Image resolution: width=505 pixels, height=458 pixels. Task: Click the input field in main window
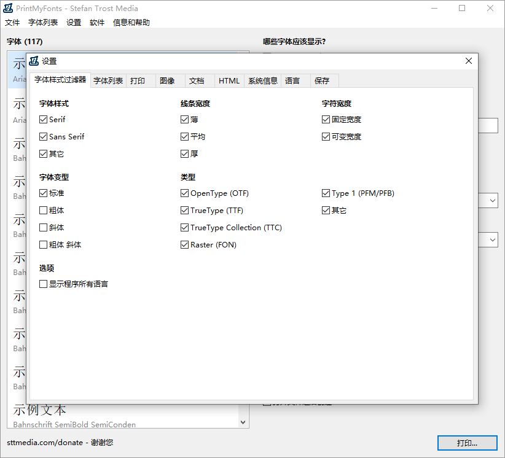(x=488, y=125)
